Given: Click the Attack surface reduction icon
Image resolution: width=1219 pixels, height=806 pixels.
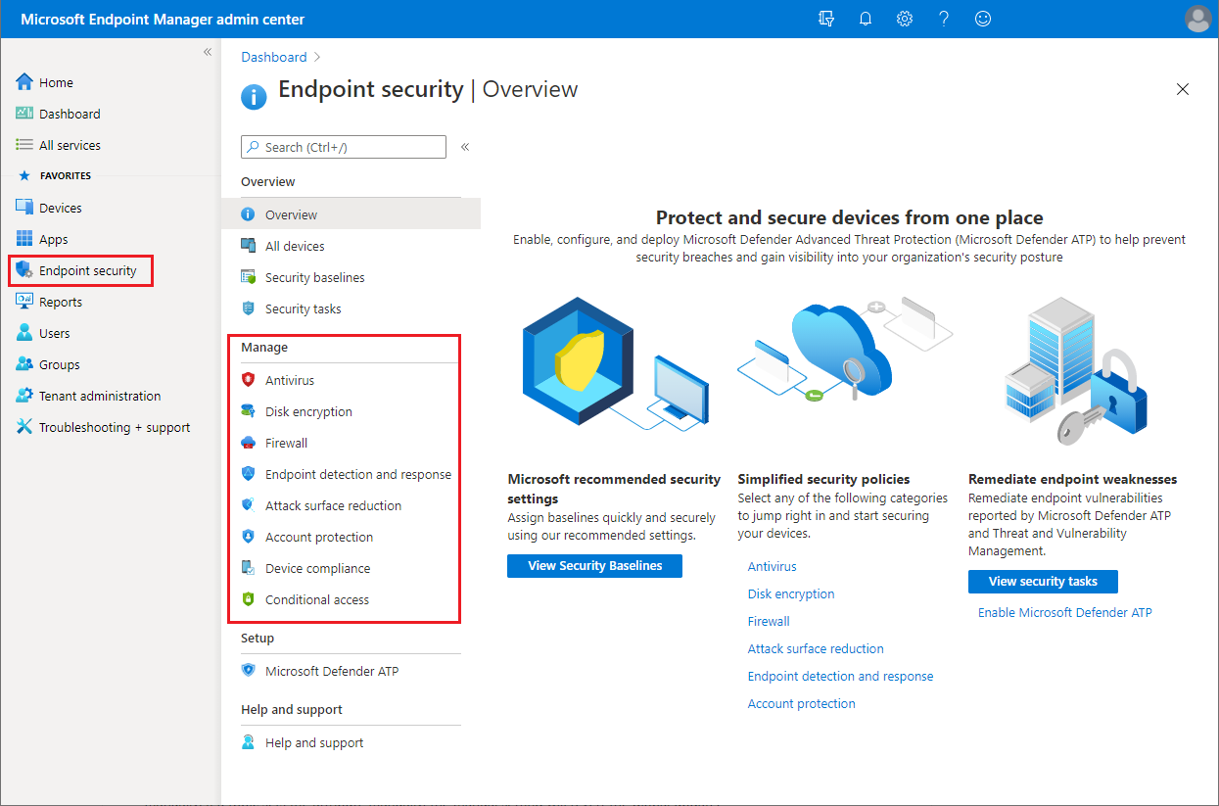Looking at the screenshot, I should 248,505.
